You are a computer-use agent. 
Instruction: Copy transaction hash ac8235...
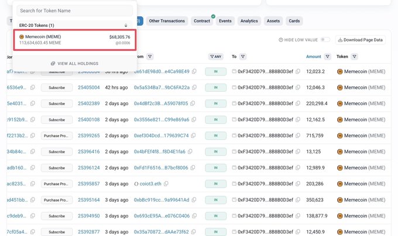33,183
